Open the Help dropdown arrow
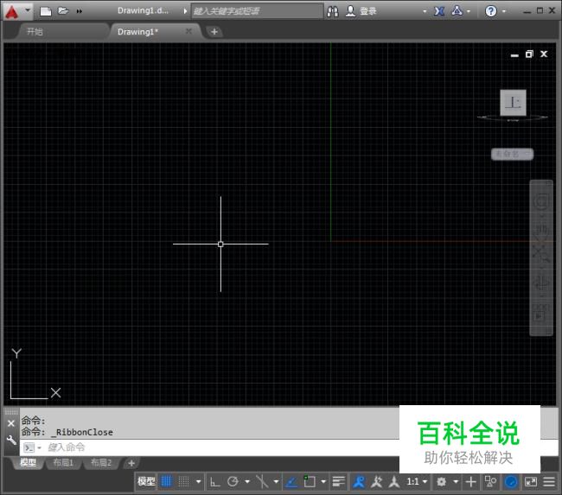 point(503,11)
